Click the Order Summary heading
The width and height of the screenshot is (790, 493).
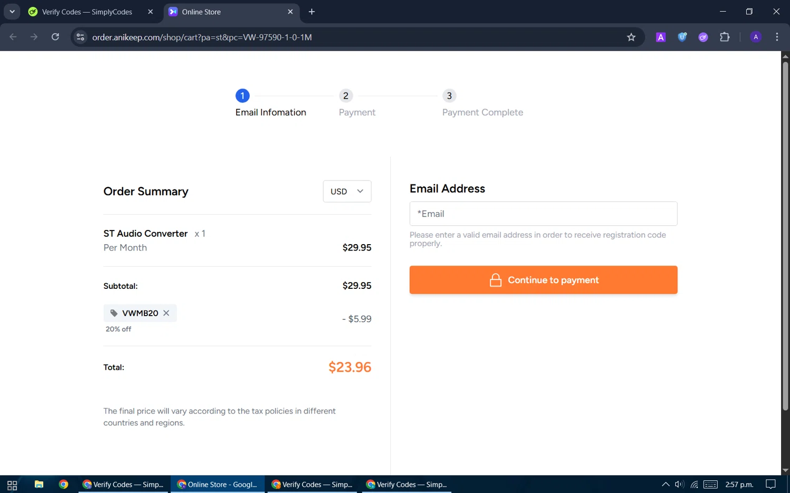(146, 192)
